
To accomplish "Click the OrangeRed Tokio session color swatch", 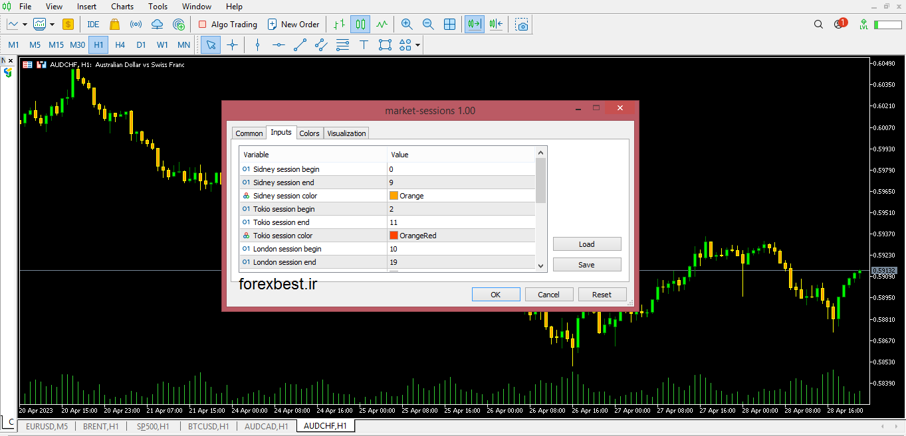I will (394, 235).
